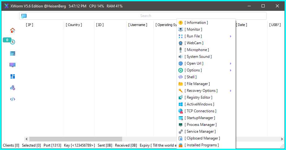Choose Installed Programs from the context menu
This screenshot has width=286, height=150.
pyautogui.click(x=206, y=145)
